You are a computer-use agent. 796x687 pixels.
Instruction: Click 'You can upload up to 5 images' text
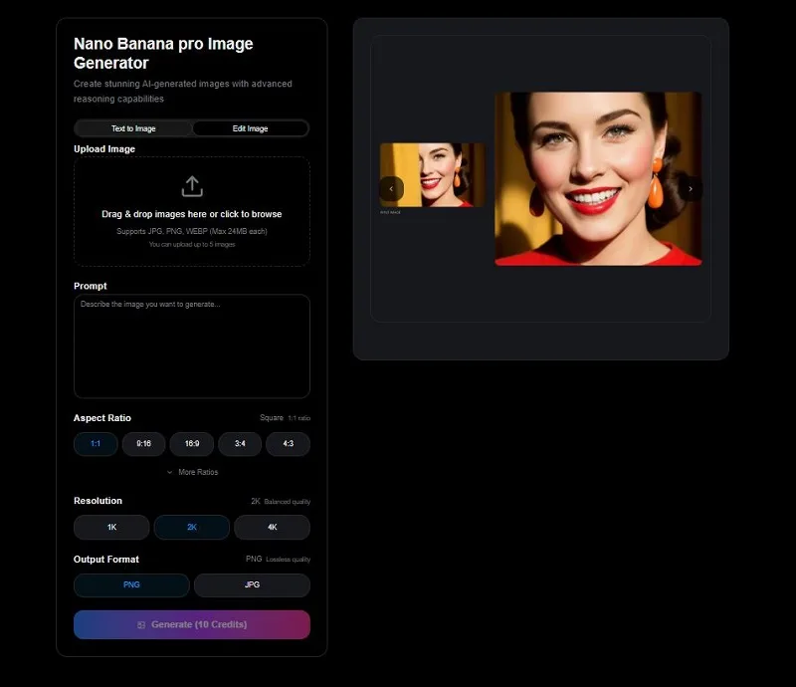click(192, 244)
